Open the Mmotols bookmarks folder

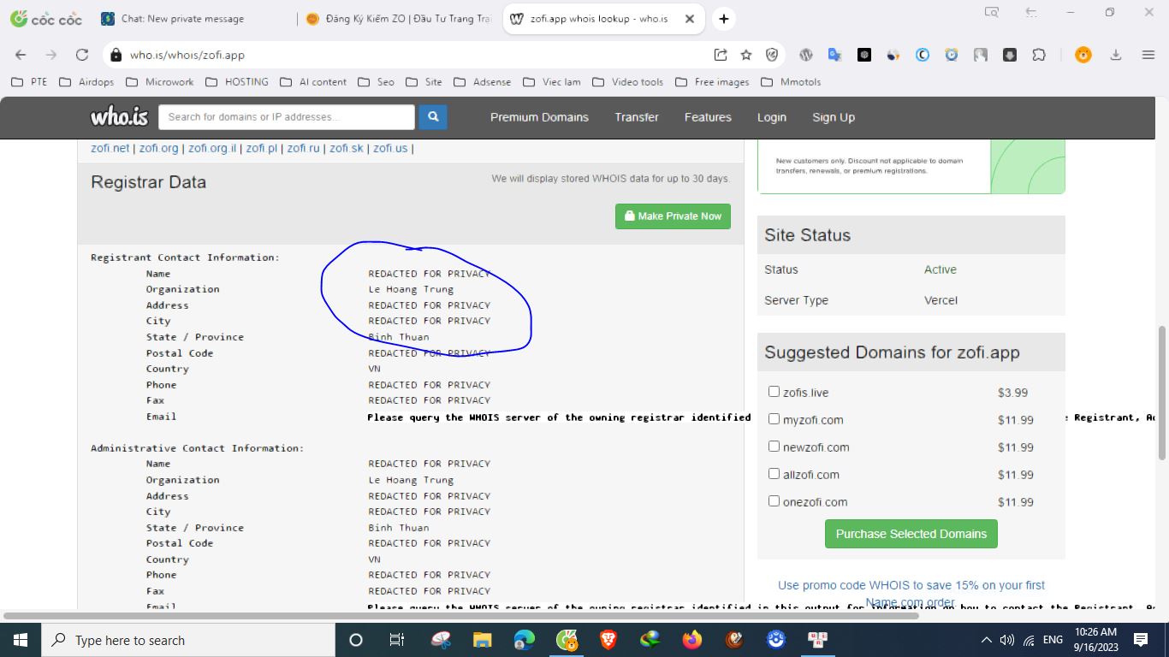[x=791, y=82]
